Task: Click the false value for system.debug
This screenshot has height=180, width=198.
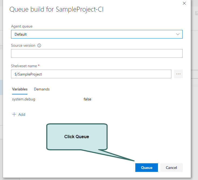Action: point(87,99)
